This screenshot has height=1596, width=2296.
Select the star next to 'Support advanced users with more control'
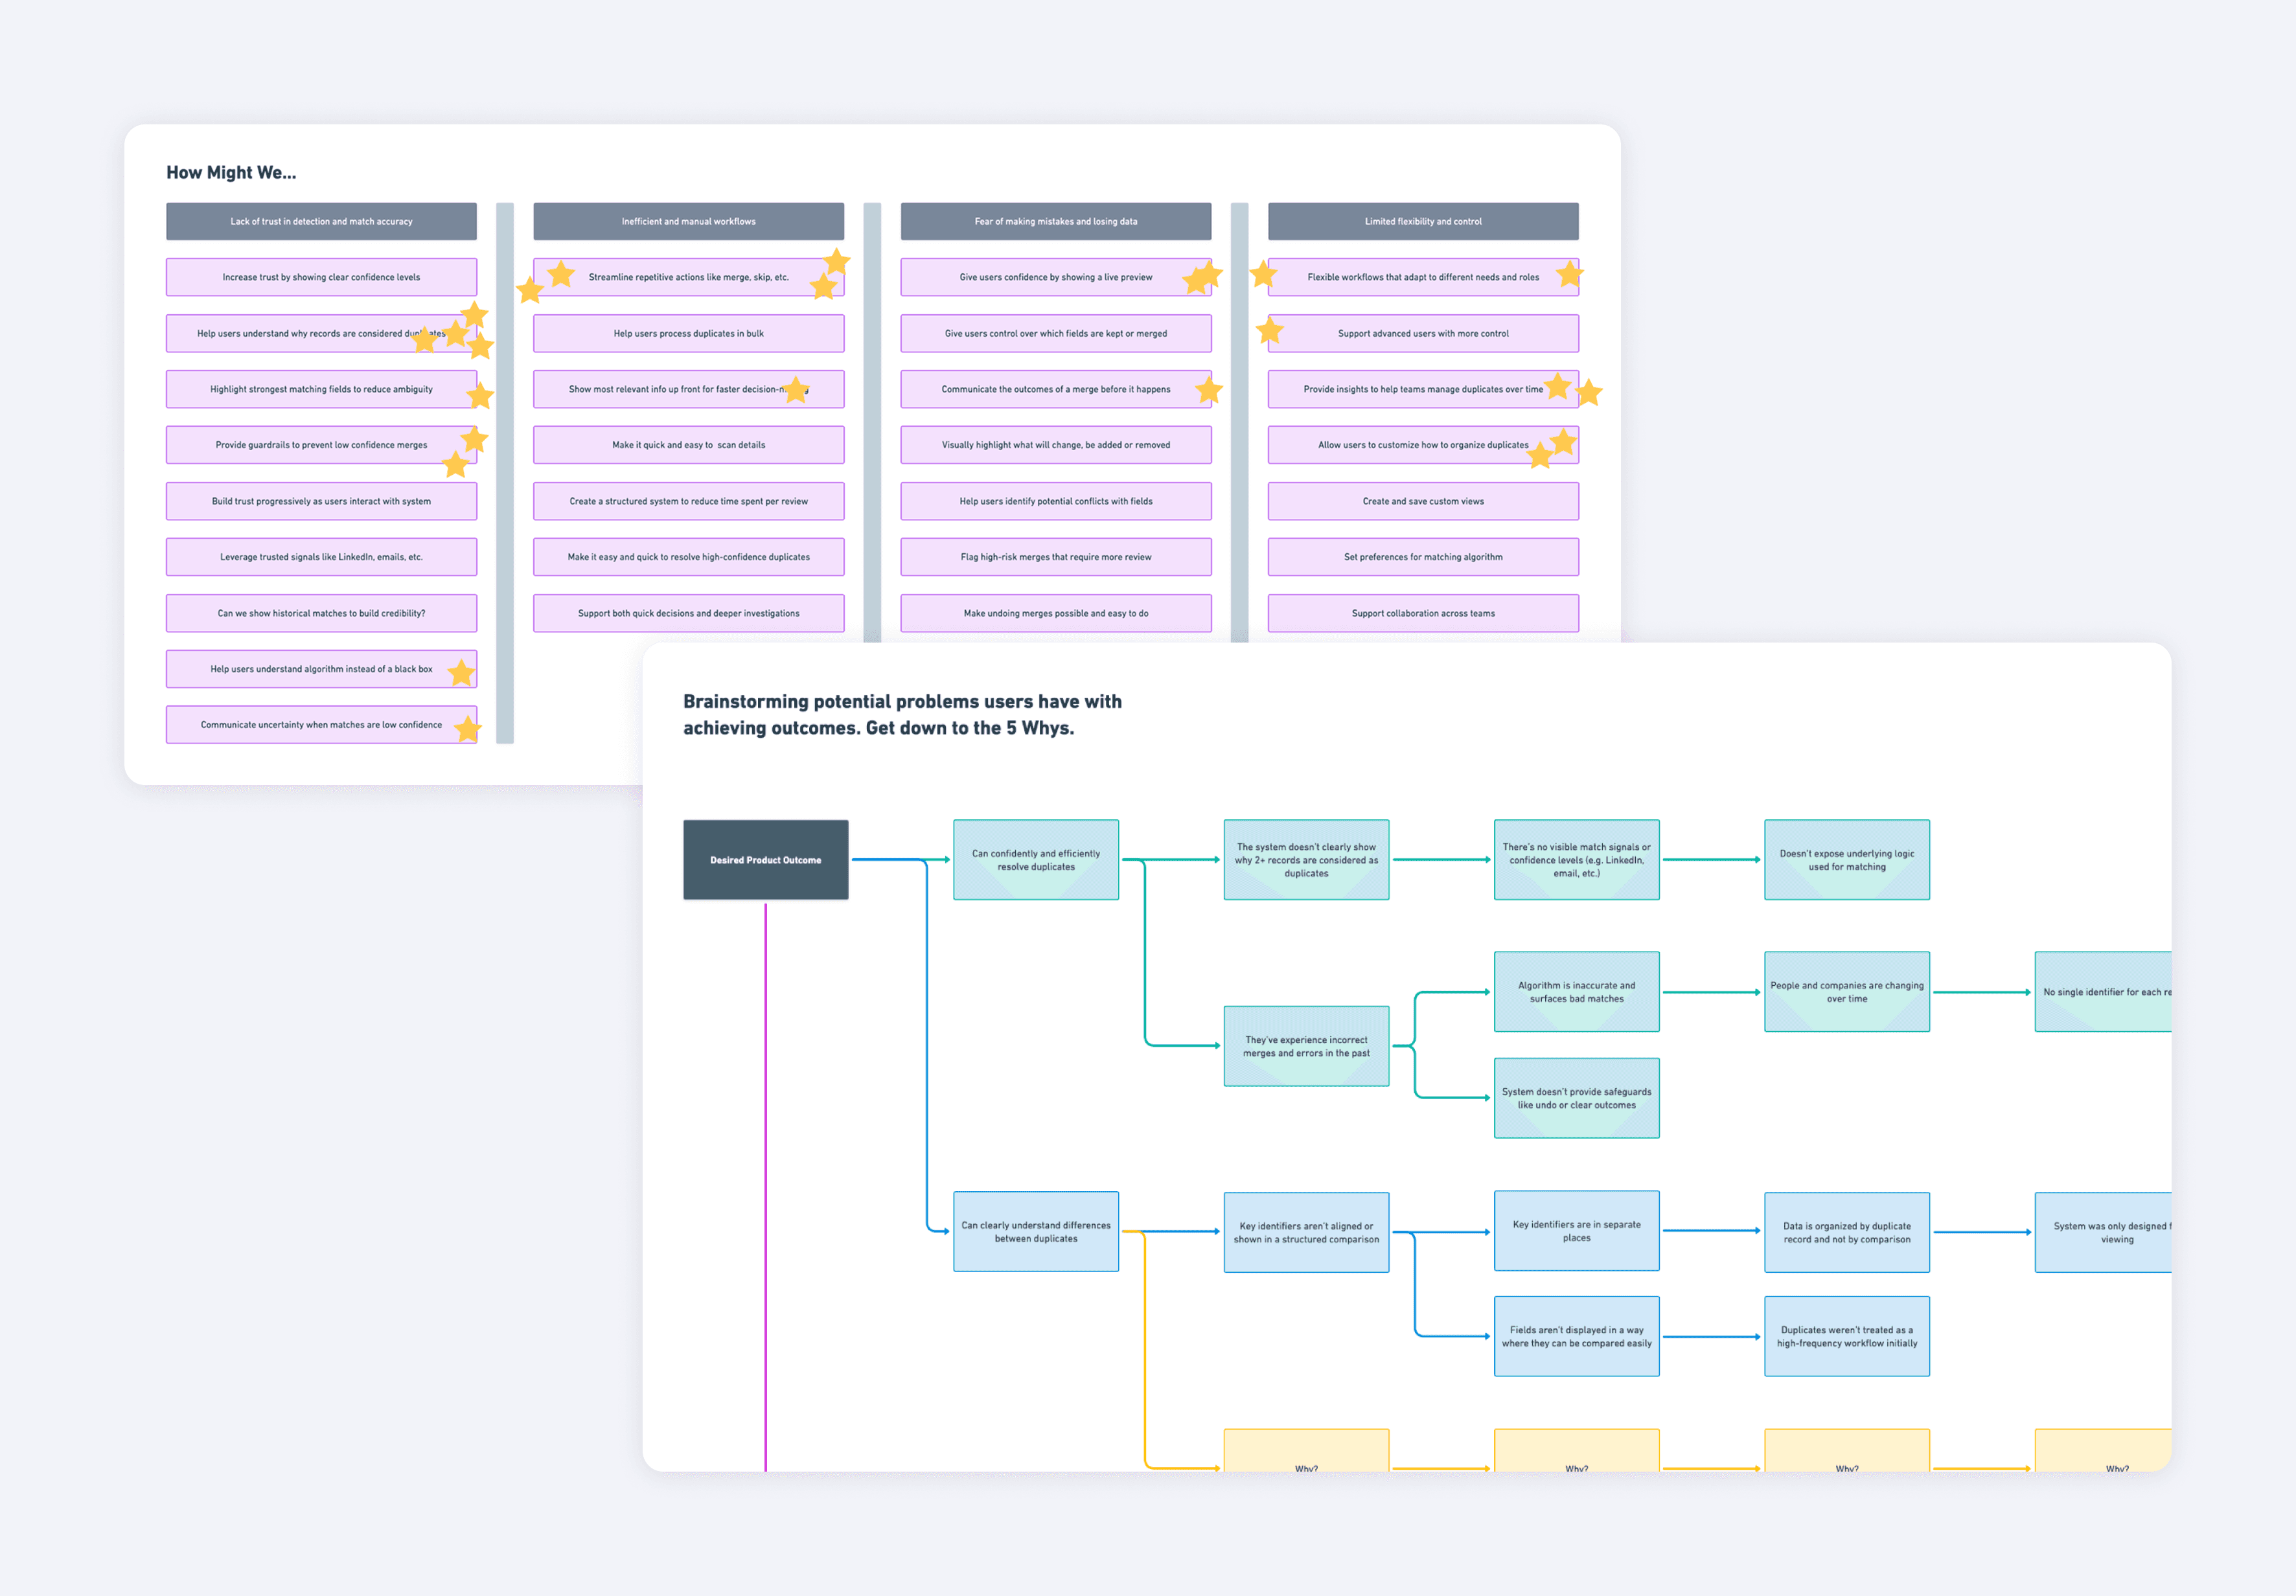point(1270,330)
